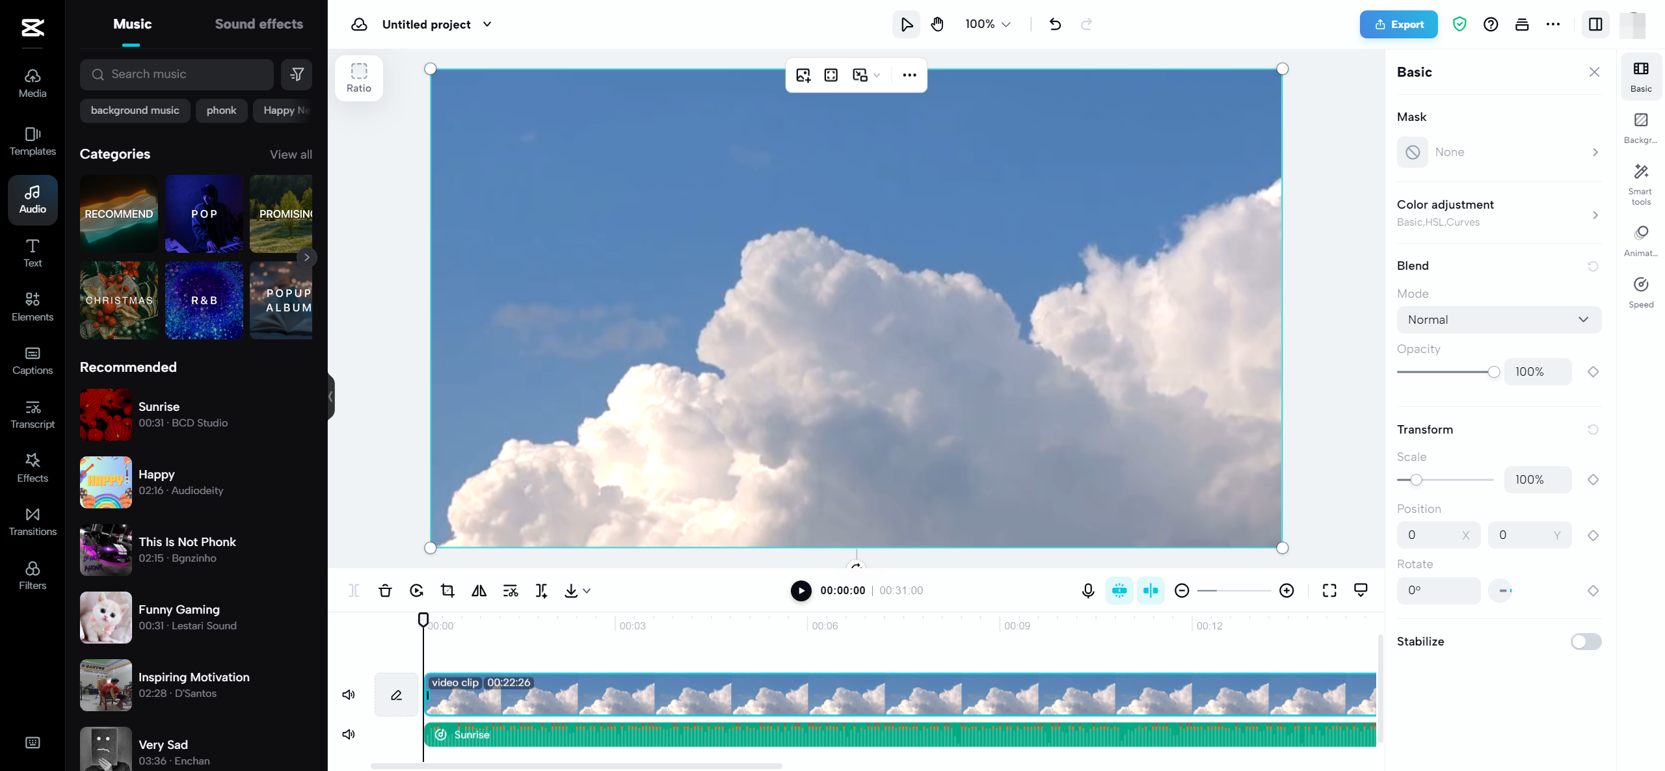This screenshot has width=1665, height=771.
Task: Open the Transcript panel
Action: coord(33,414)
